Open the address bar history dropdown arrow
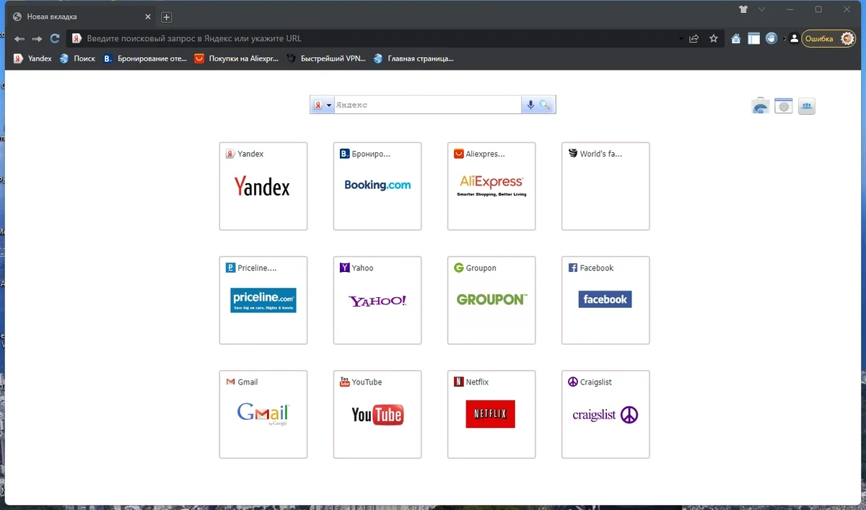The image size is (866, 510). [681, 39]
